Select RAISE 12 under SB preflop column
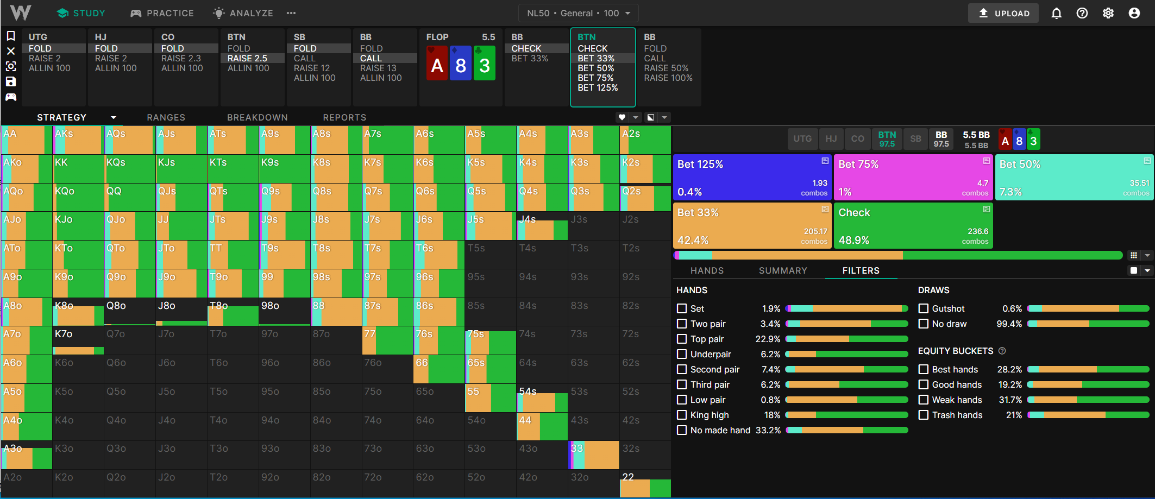The image size is (1155, 499). (x=312, y=68)
